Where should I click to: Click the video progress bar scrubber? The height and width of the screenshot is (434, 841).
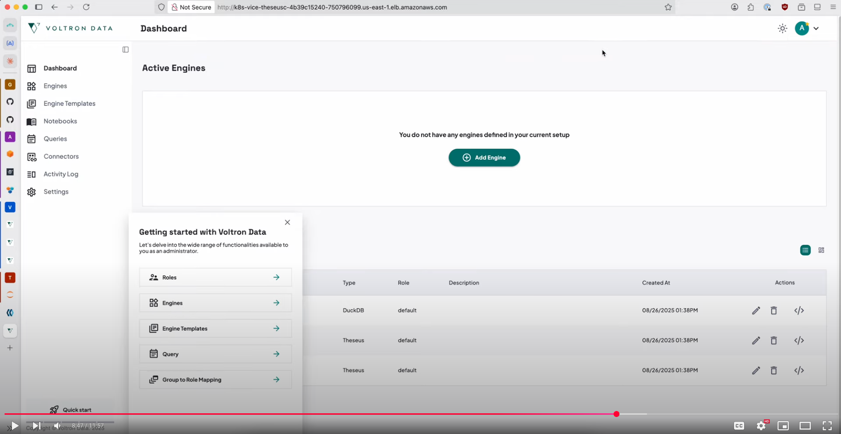(x=616, y=414)
